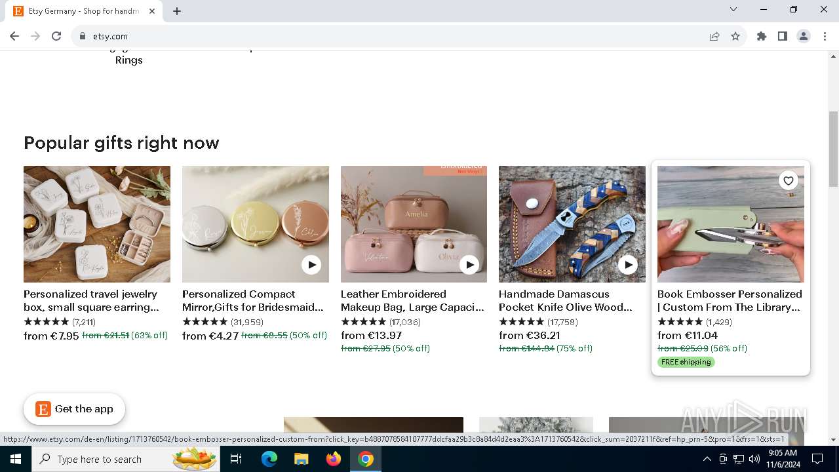The width and height of the screenshot is (839, 472).
Task: Click the pocket knife price from €36.21
Action: click(530, 335)
